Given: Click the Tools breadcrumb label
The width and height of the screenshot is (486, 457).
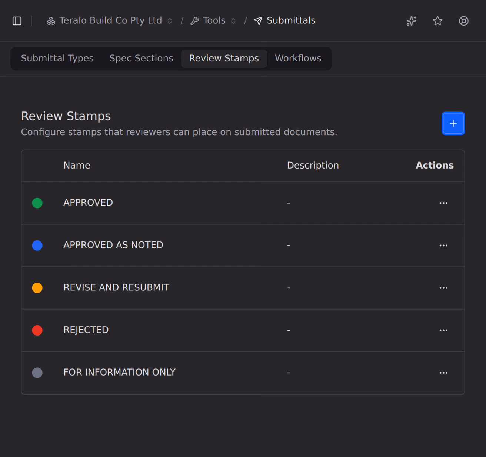Looking at the screenshot, I should [214, 20].
